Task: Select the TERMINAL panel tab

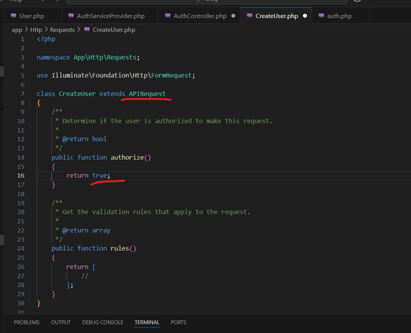Action: click(147, 322)
